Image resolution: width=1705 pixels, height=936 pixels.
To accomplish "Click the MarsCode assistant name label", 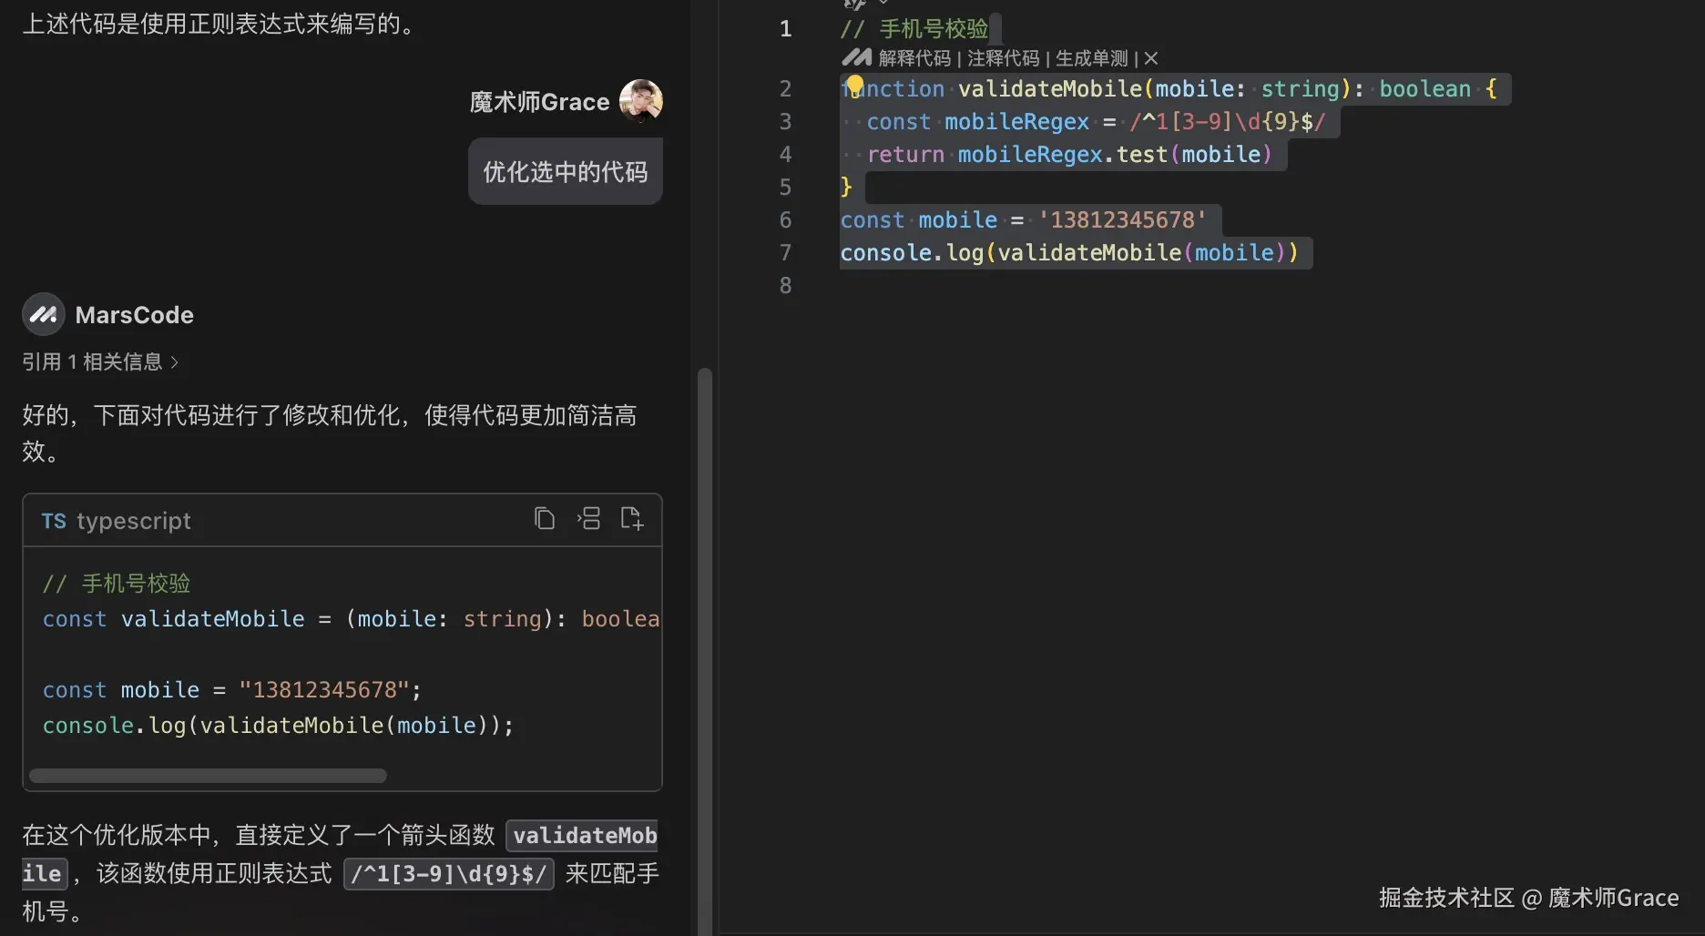I will pos(135,315).
